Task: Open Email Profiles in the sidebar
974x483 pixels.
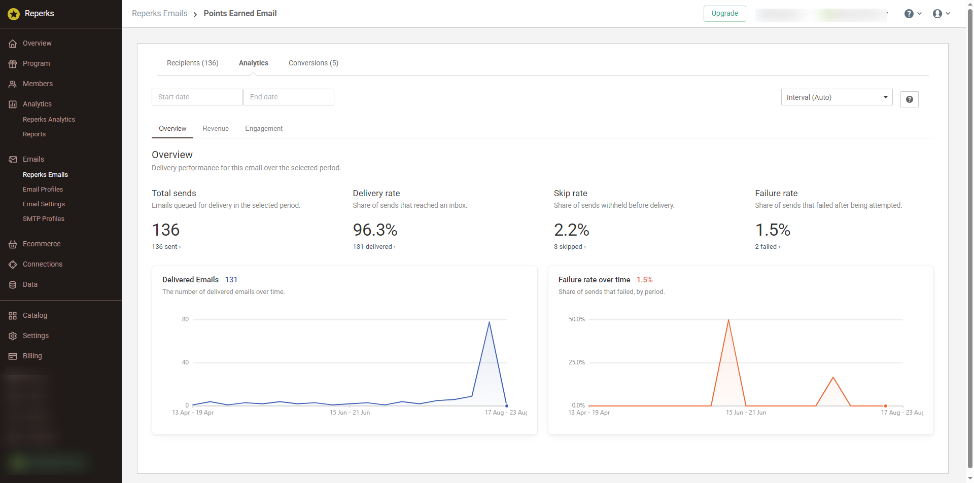Action: pos(43,190)
